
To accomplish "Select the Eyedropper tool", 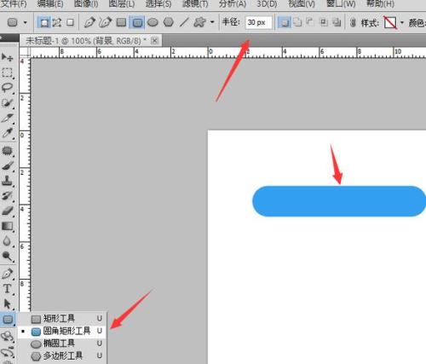I will [x=8, y=133].
